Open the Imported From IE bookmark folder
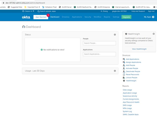Screen dimensions: 157x120 [x=32, y=7]
